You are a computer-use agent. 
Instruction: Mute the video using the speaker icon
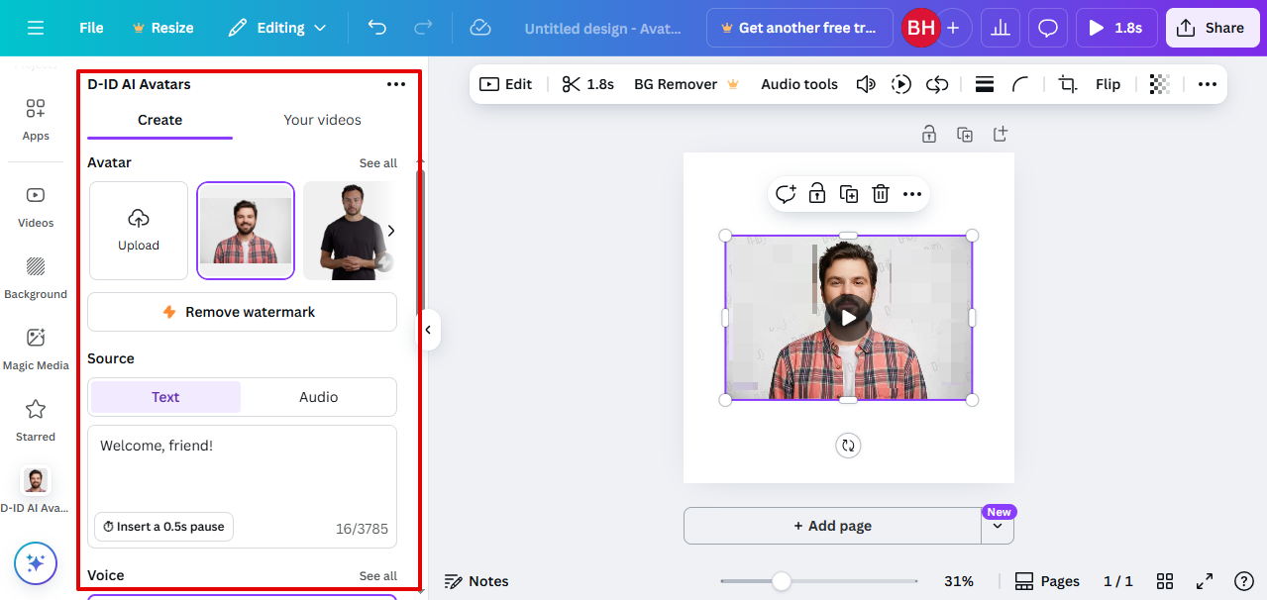pyautogui.click(x=865, y=84)
